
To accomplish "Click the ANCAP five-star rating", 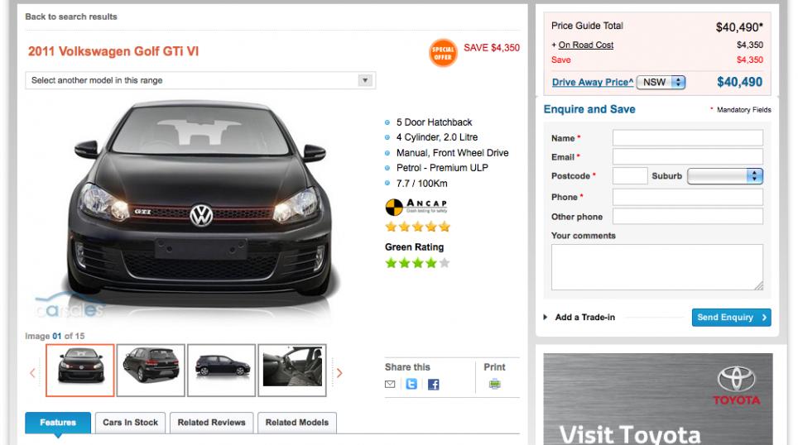I will pyautogui.click(x=418, y=227).
